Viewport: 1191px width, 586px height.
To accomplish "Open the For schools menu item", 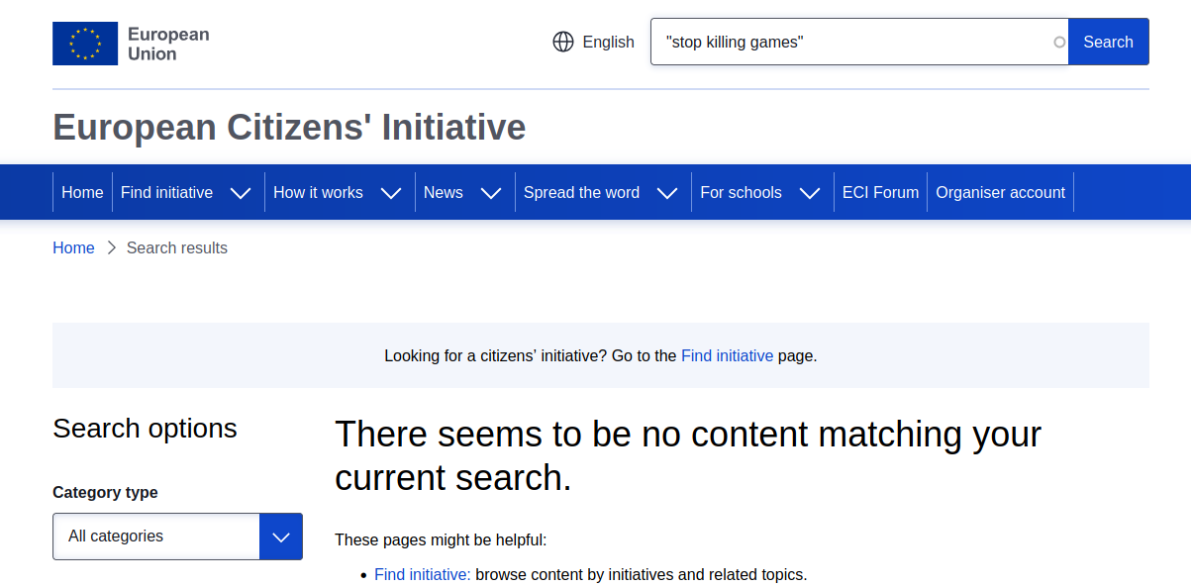I will pos(741,193).
